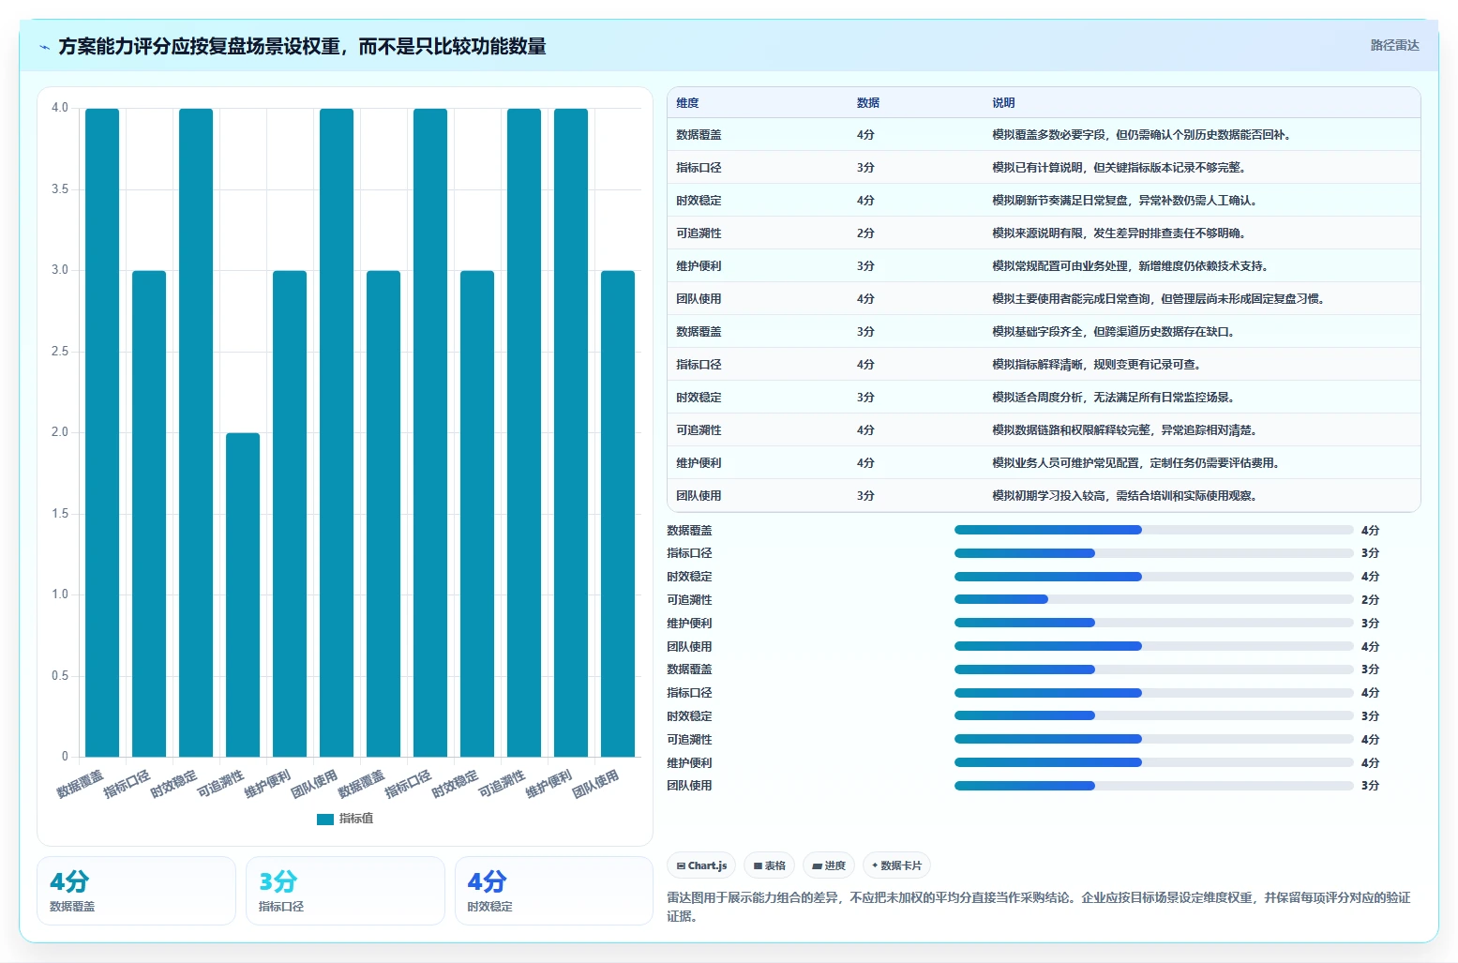
Task: Select the 3分 指标口径 summary card
Action: pos(345,891)
